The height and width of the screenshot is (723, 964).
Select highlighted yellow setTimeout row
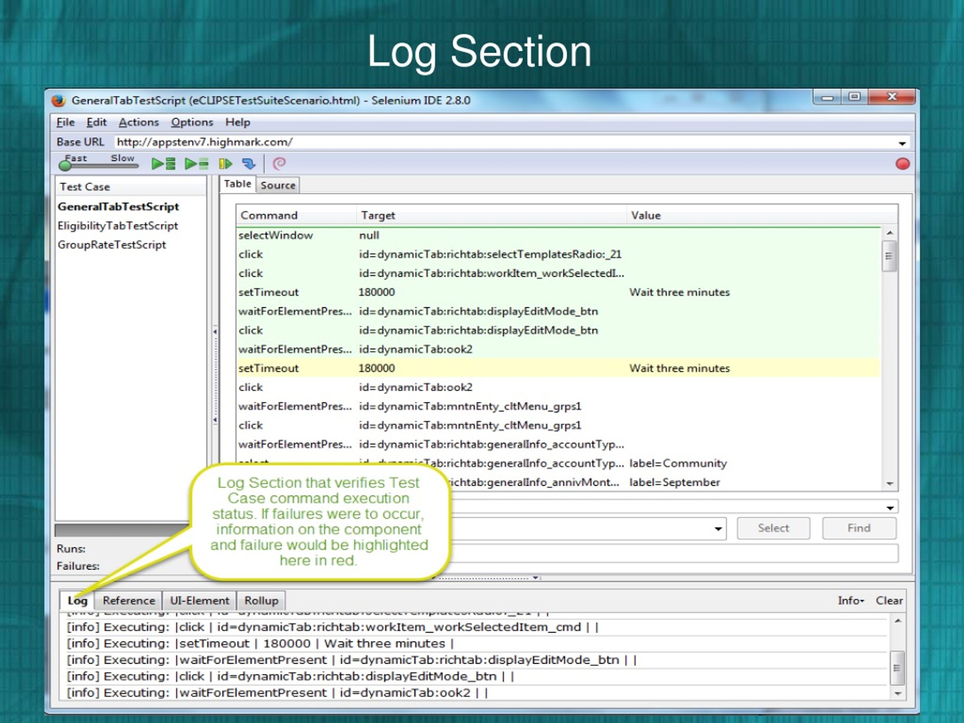coord(558,368)
